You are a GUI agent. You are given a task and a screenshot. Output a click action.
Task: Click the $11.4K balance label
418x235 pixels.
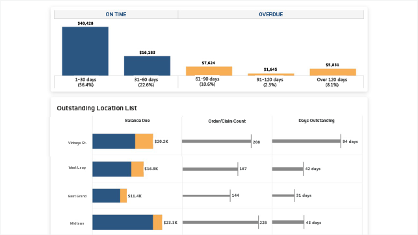pos(135,196)
